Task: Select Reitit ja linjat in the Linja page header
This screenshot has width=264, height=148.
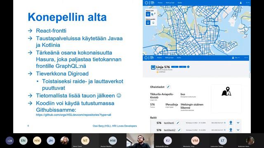Action: [169, 58]
